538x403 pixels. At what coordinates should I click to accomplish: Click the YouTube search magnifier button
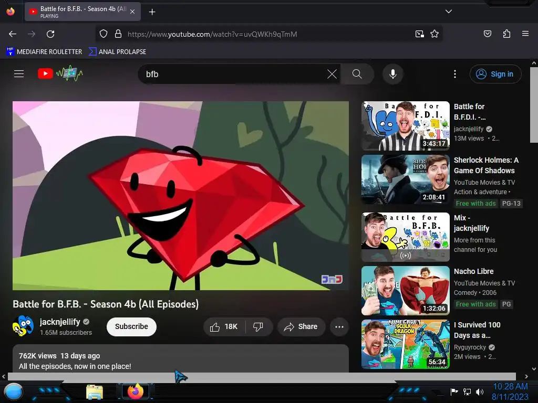click(357, 74)
